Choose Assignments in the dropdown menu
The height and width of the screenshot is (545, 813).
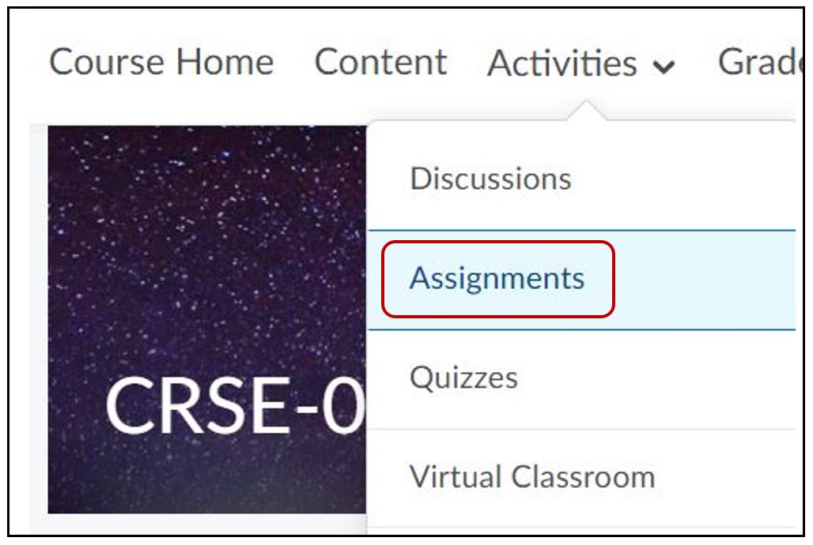(497, 279)
